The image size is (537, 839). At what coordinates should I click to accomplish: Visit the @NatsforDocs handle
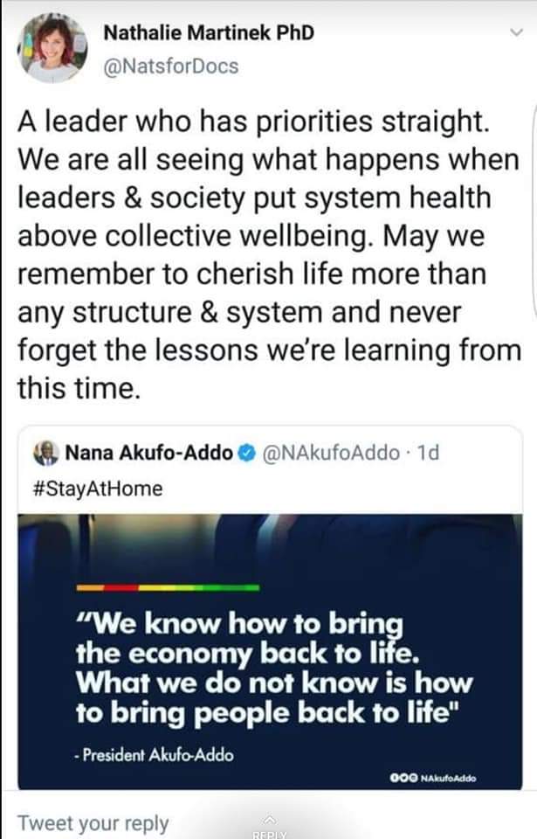[x=170, y=66]
